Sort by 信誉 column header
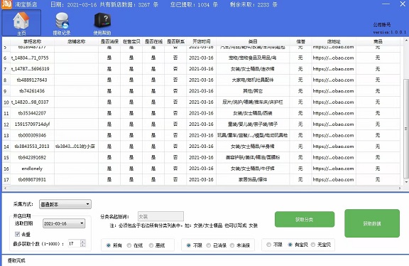 click(300, 41)
